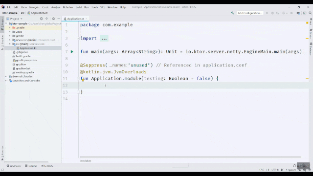Screen dimensions: 313x176
Task: Open the Terminal tool window
Action: click(31, 166)
